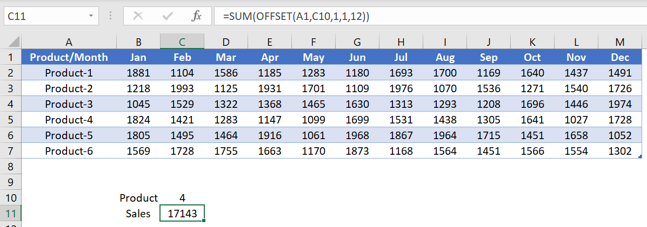Click the Mar header cell
647x227 pixels.
pos(226,57)
